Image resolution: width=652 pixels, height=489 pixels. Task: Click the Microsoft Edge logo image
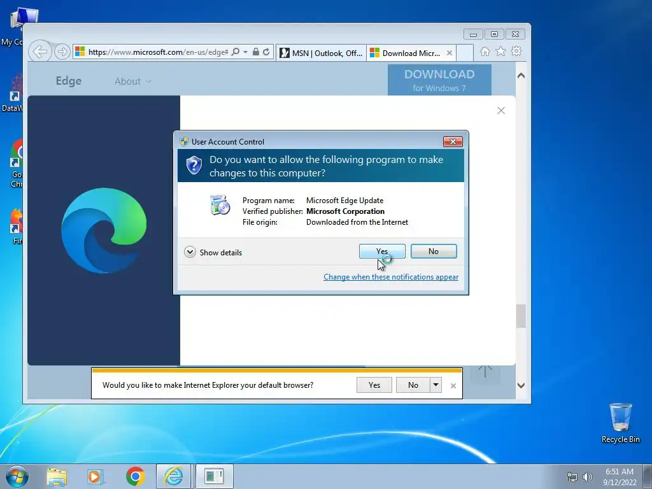pyautogui.click(x=104, y=230)
